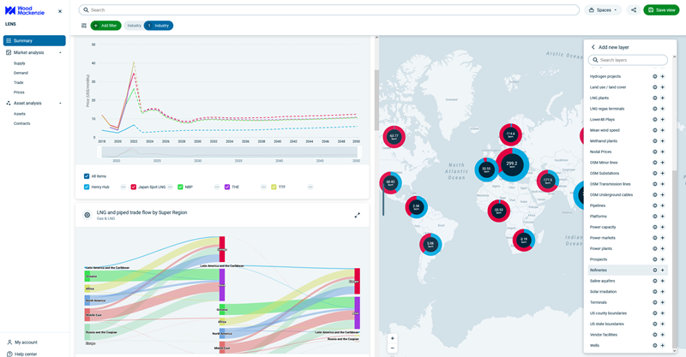Collapse the Asset analysis section

tap(60, 104)
